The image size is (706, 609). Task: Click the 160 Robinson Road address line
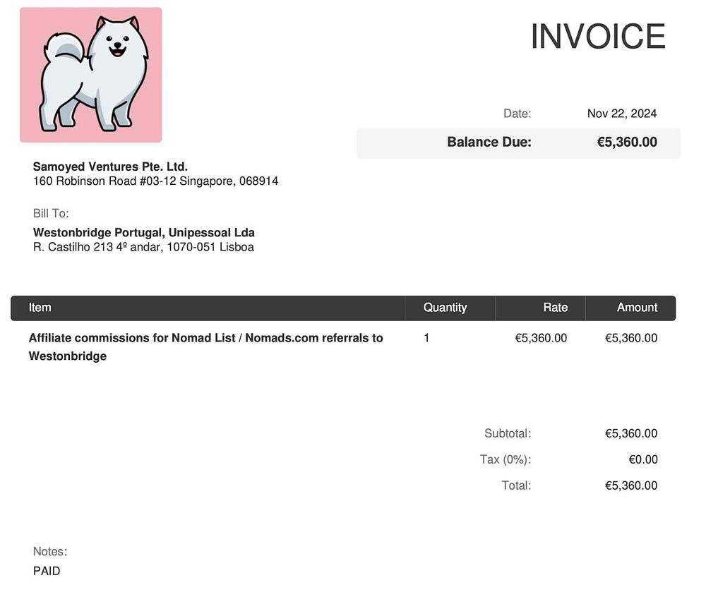(x=155, y=181)
